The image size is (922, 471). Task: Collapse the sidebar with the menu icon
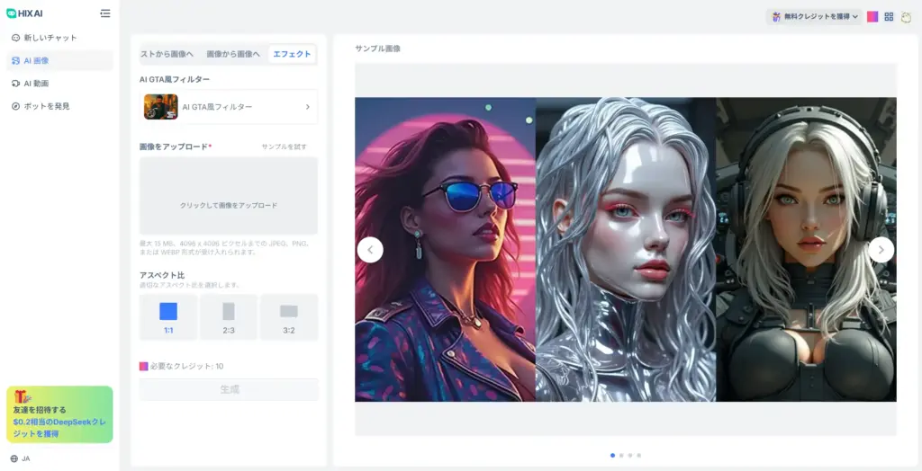[105, 13]
